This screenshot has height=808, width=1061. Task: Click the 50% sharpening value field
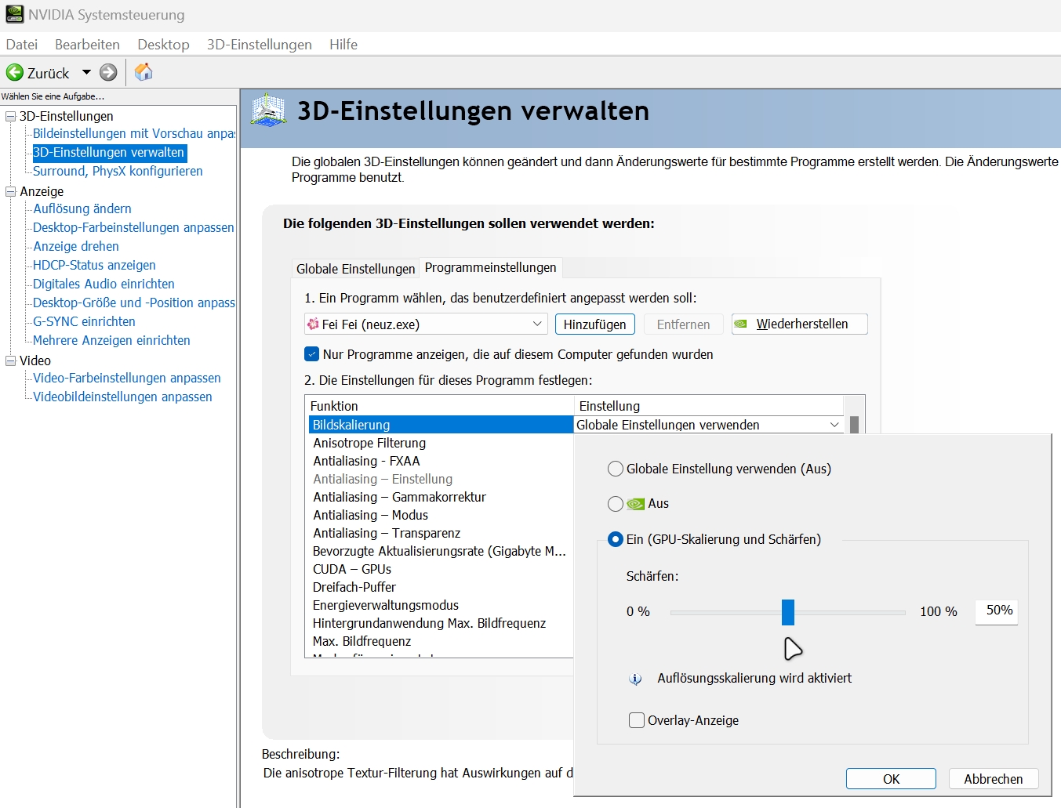click(x=997, y=611)
